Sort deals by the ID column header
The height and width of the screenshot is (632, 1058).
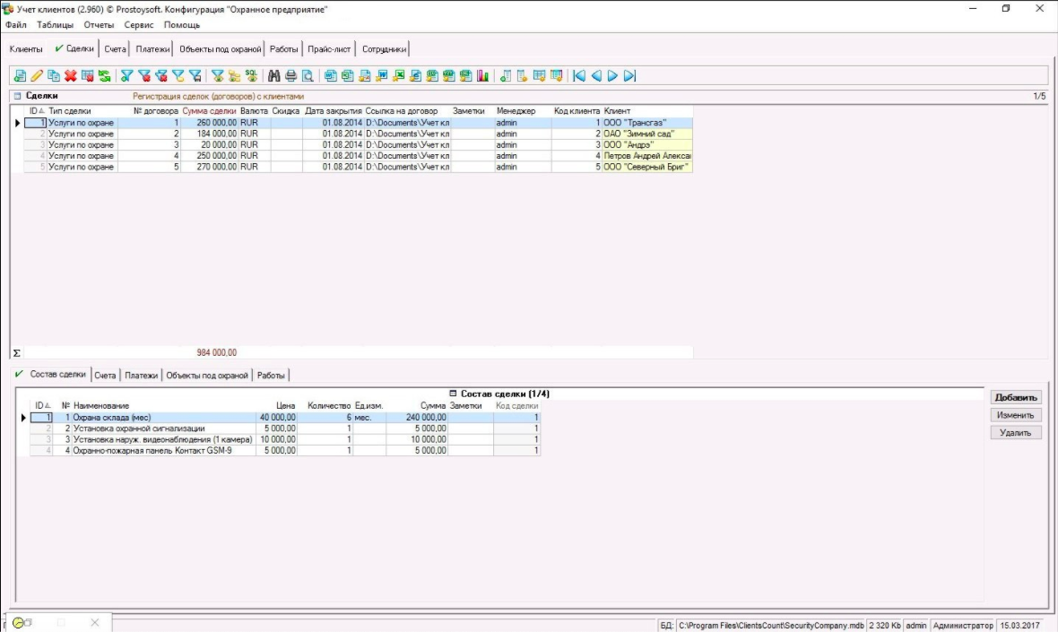35,110
